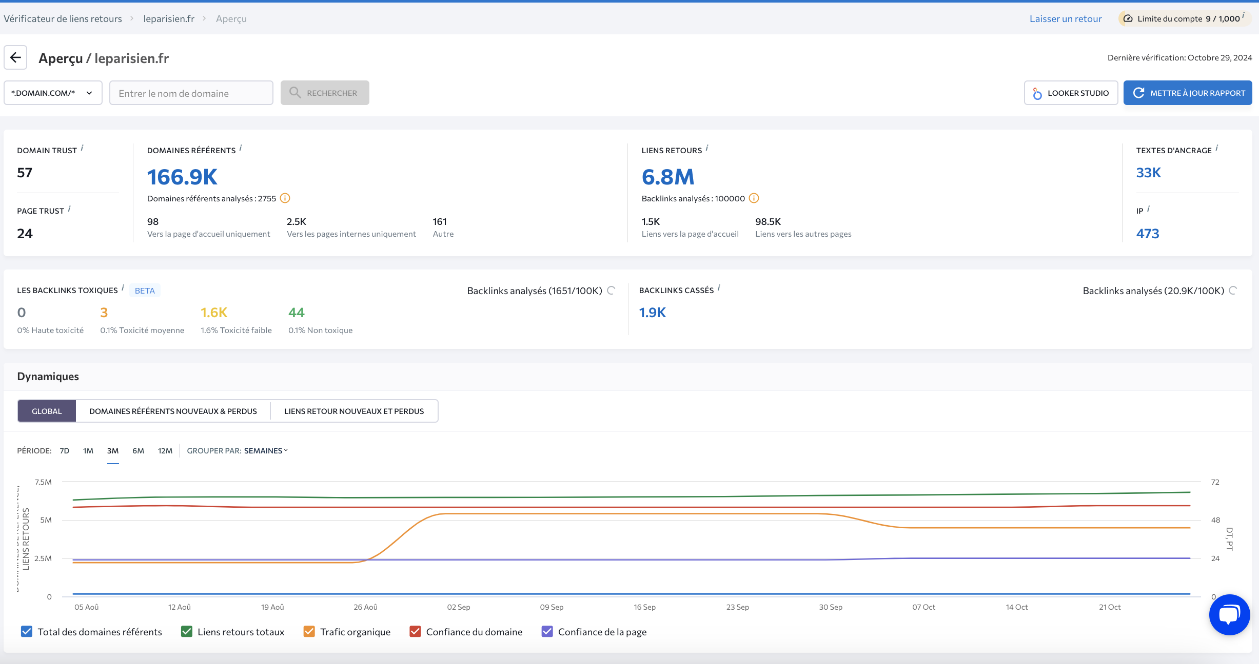Switch to Liens retour nouveaux et perdus tab

[354, 411]
